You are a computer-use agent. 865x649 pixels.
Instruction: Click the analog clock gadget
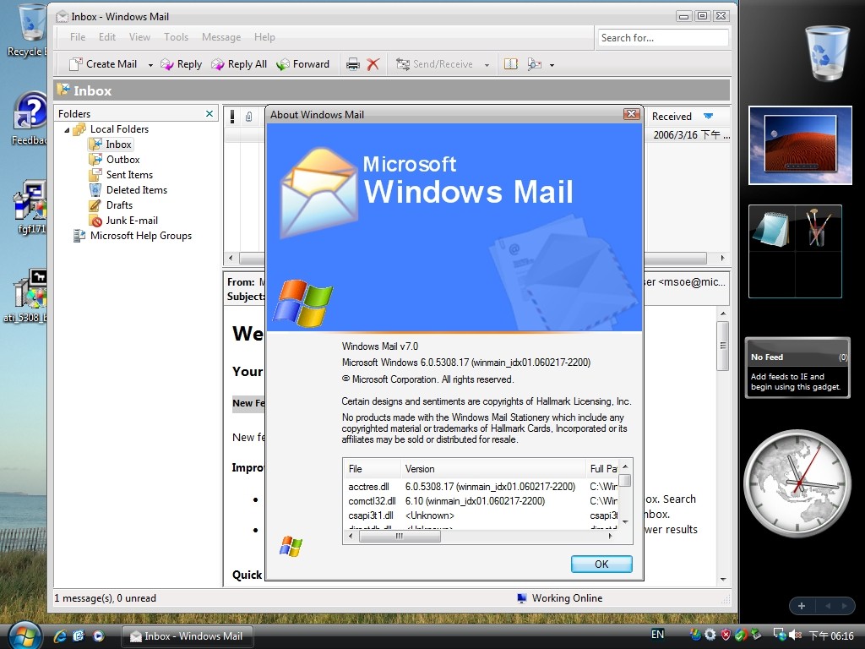(797, 484)
